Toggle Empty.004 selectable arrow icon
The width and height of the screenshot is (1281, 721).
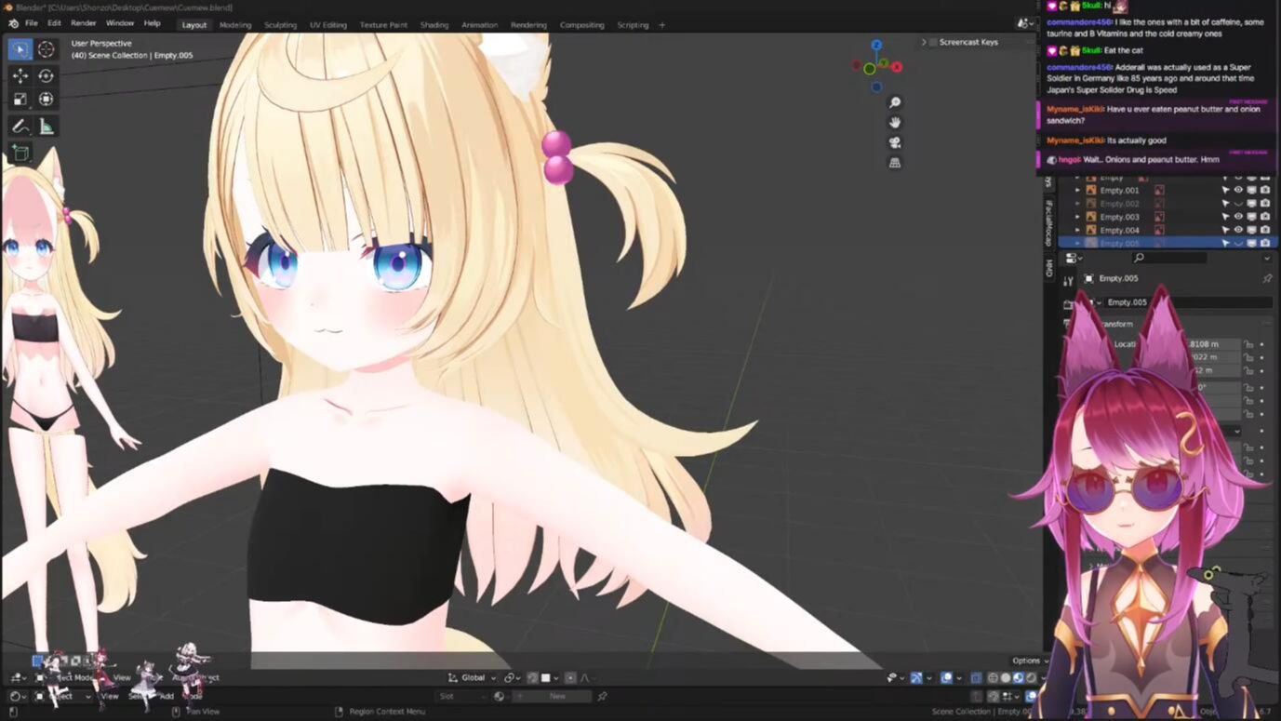(x=1225, y=230)
